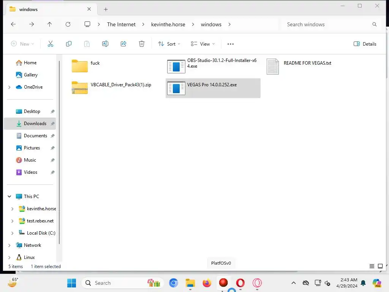Open Opera browser taskbar icon
The height and width of the screenshot is (292, 389).
[240, 283]
